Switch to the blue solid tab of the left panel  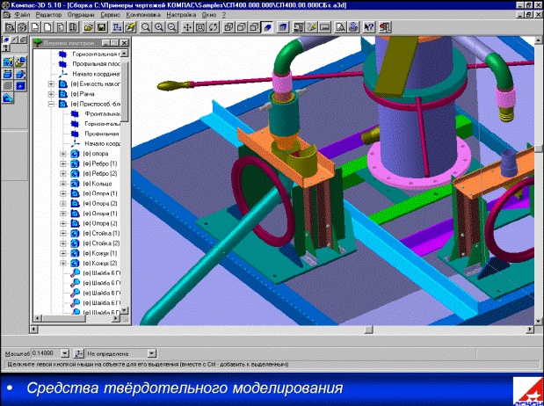[6, 40]
